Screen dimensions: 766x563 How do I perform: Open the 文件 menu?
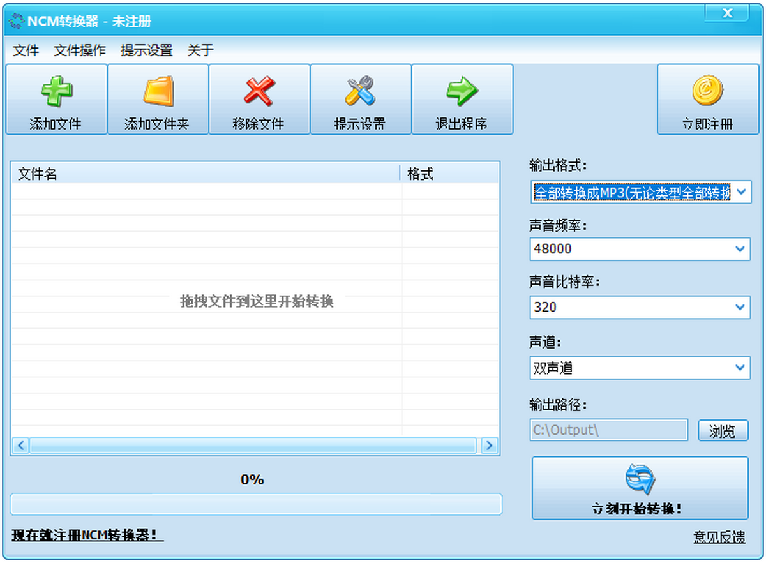click(x=26, y=51)
